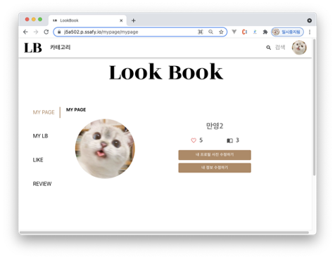Click the username 만영2
Image resolution: width=335 pixels, height=259 pixels.
coord(215,126)
